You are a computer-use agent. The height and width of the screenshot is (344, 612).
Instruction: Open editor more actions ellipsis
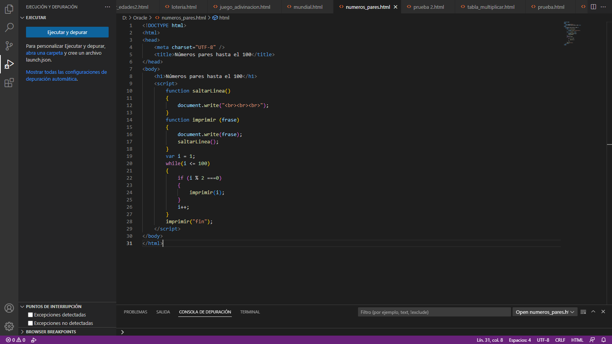pyautogui.click(x=603, y=7)
